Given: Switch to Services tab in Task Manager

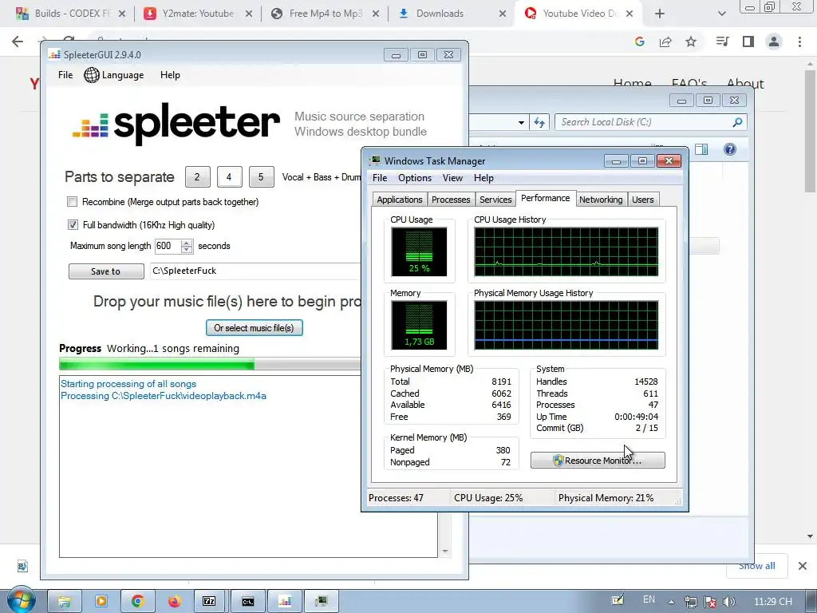Looking at the screenshot, I should coord(495,200).
